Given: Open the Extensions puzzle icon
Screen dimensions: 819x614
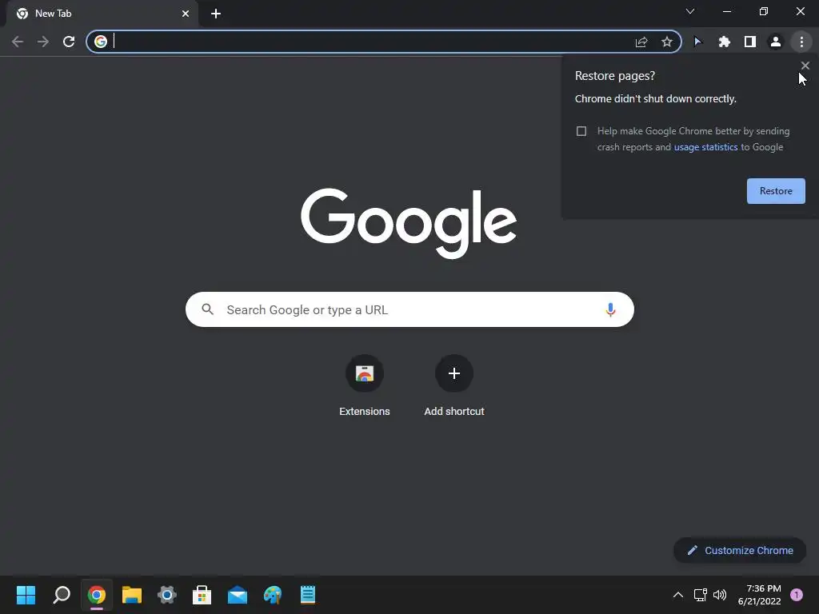Looking at the screenshot, I should coord(725,42).
